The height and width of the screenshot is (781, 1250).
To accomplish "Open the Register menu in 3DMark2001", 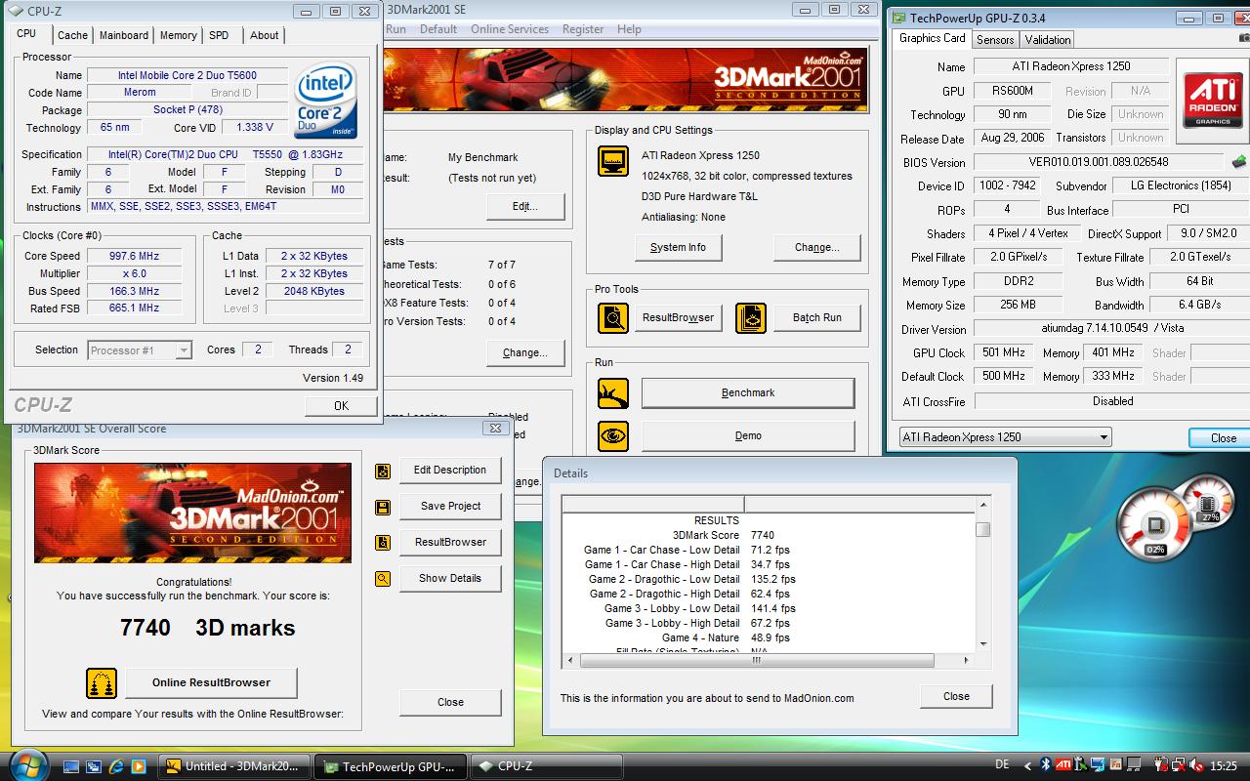I will (583, 29).
